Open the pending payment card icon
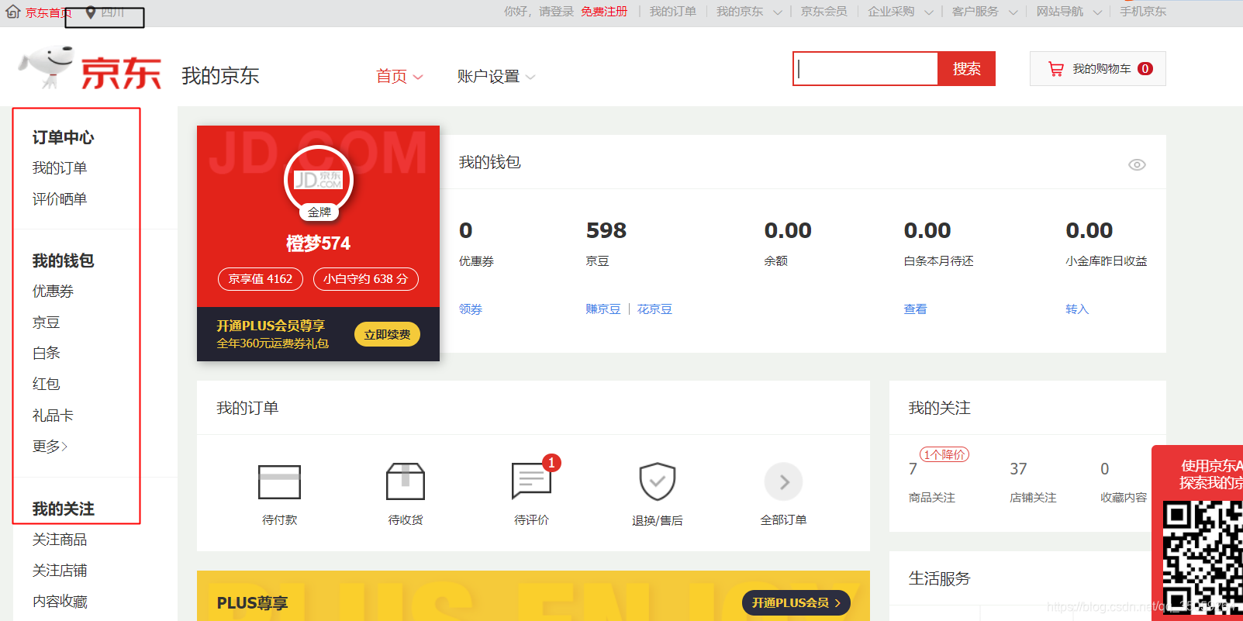The width and height of the screenshot is (1243, 621). click(x=279, y=482)
